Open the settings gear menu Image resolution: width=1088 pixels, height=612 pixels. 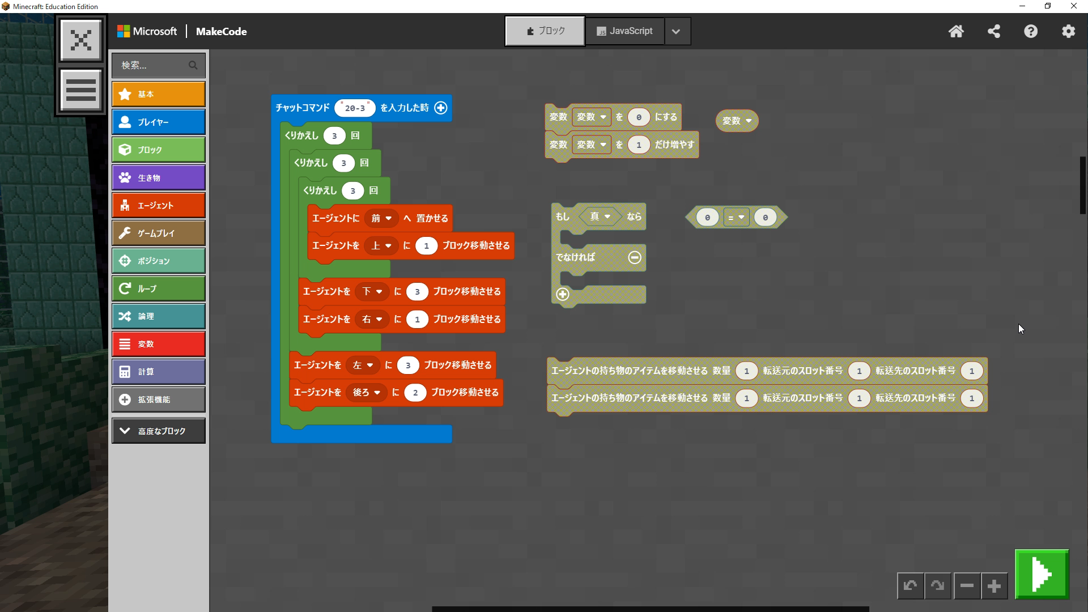click(1068, 32)
